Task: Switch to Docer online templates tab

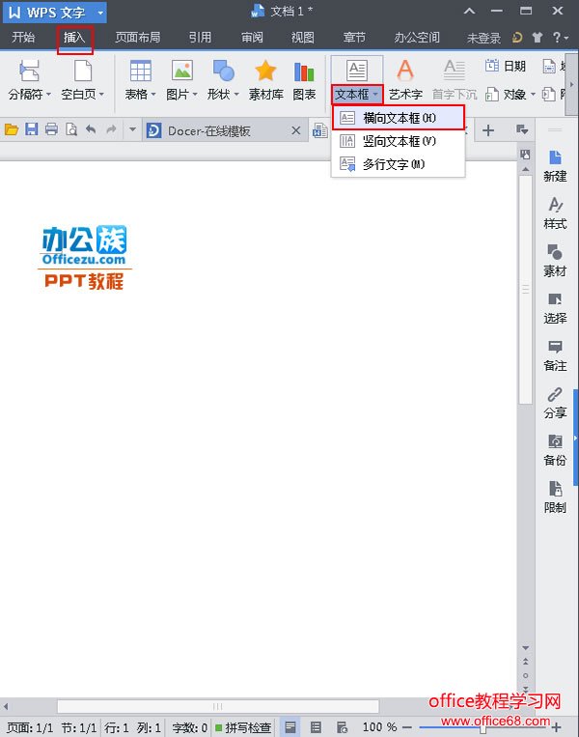Action: point(209,130)
